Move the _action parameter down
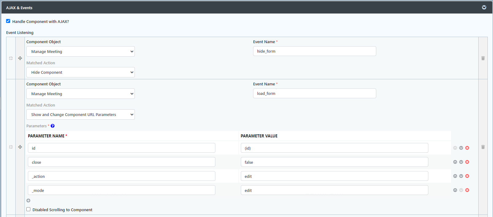The image size is (493, 217). [x=461, y=176]
